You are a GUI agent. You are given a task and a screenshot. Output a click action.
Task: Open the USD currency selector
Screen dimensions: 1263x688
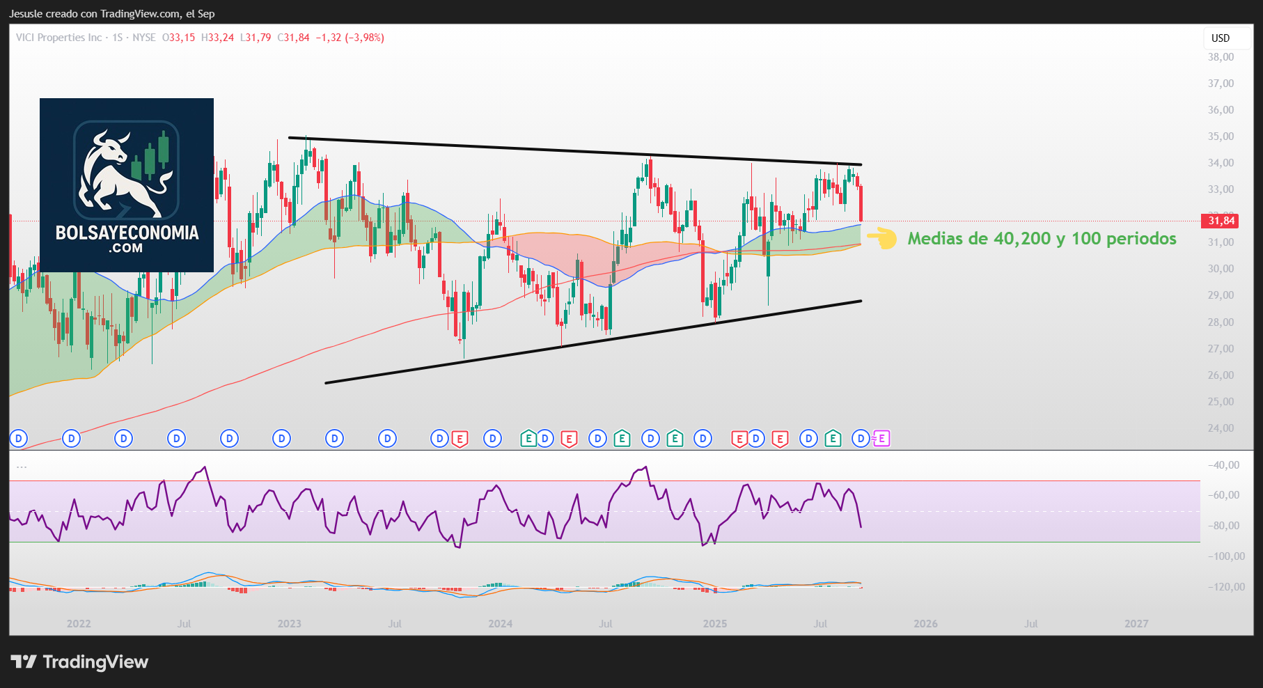tap(1227, 38)
